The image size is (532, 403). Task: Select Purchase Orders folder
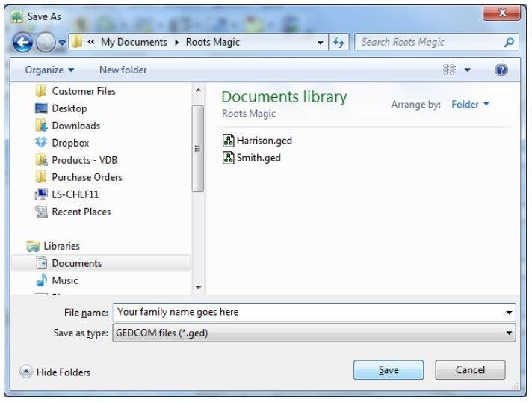coord(87,177)
